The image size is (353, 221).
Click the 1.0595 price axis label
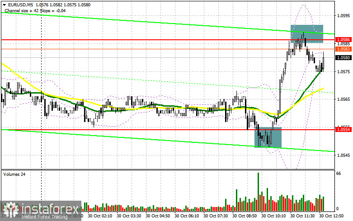point(344,15)
